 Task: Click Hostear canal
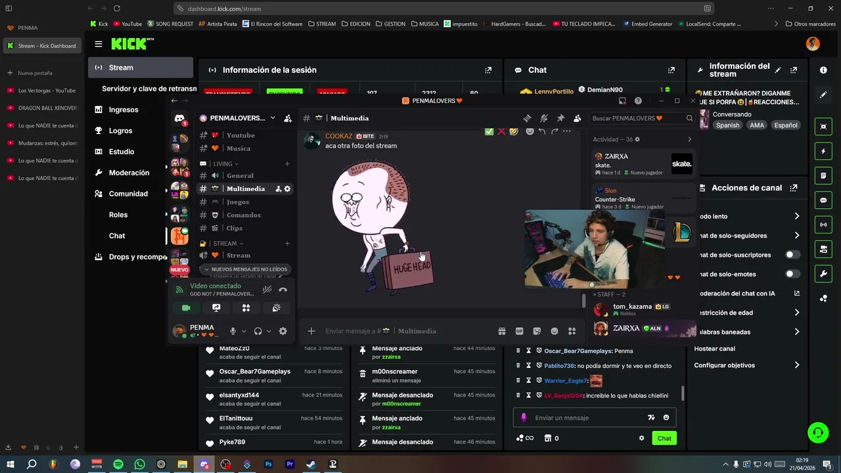[x=714, y=349]
